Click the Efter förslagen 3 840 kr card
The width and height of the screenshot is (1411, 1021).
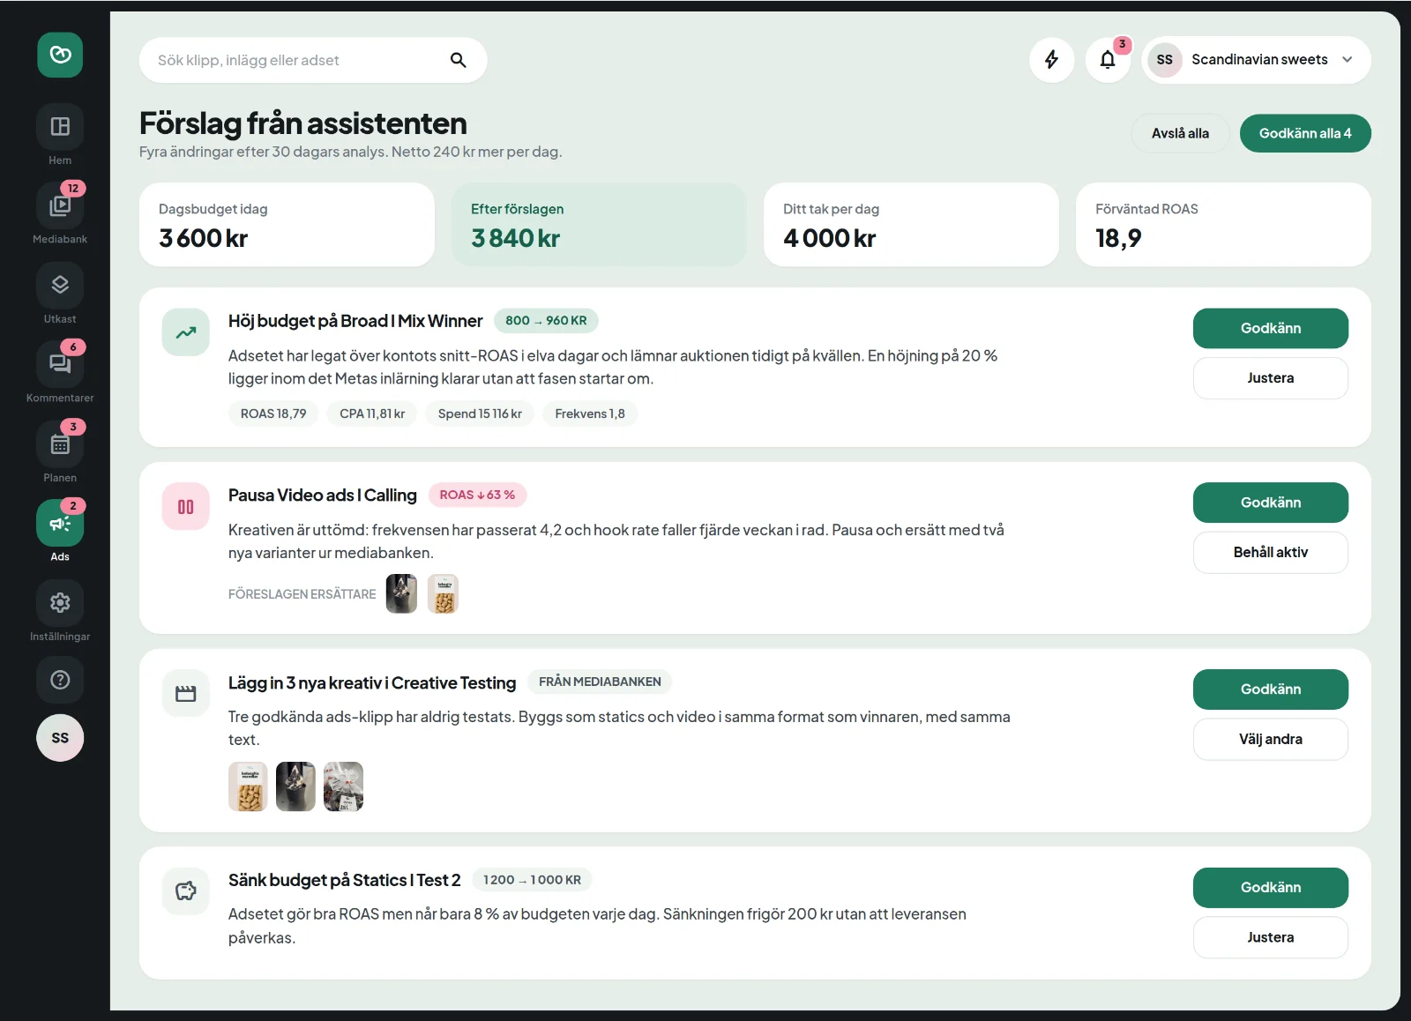(x=599, y=225)
